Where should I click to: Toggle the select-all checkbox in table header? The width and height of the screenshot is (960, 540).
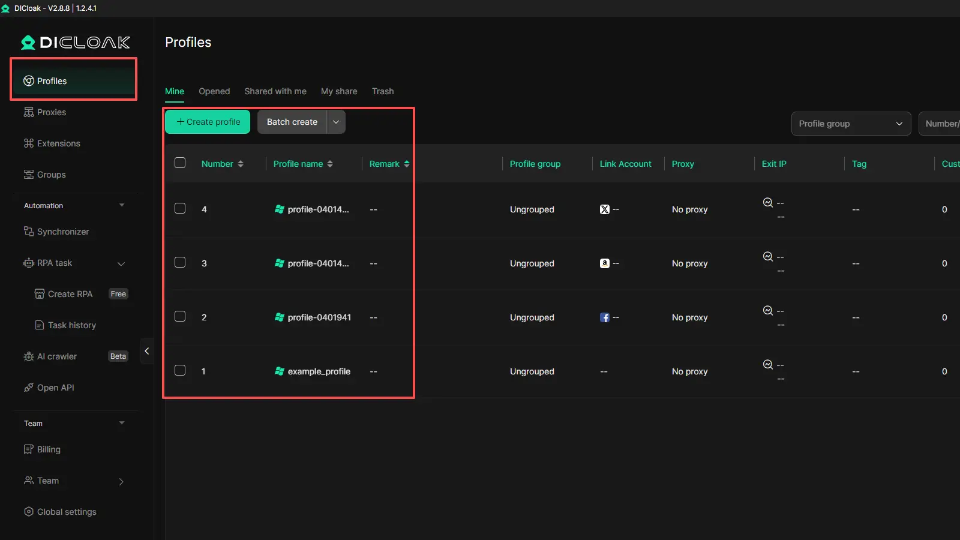click(180, 163)
